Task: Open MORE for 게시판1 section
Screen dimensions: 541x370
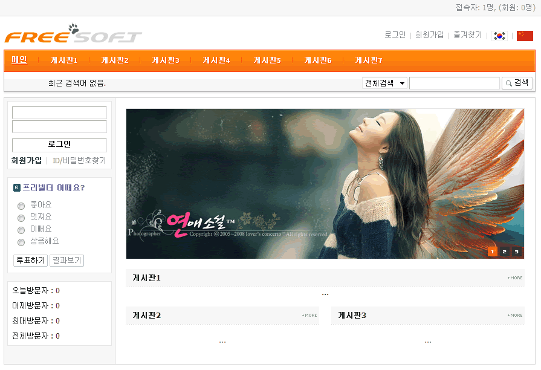Action: 515,278
